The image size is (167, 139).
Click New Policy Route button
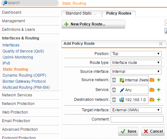coord(93,24)
